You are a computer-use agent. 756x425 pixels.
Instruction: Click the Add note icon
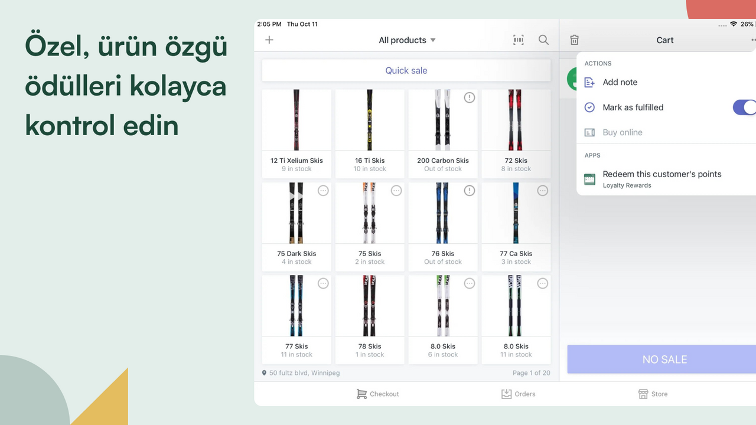(589, 83)
